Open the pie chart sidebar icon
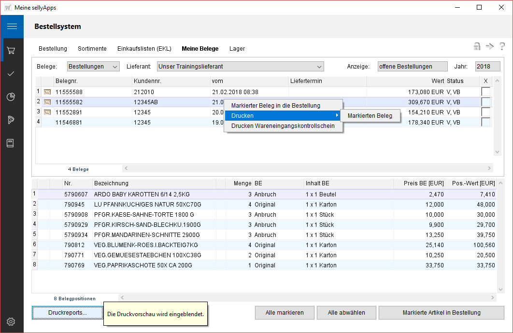The height and width of the screenshot is (333, 513). click(12, 97)
